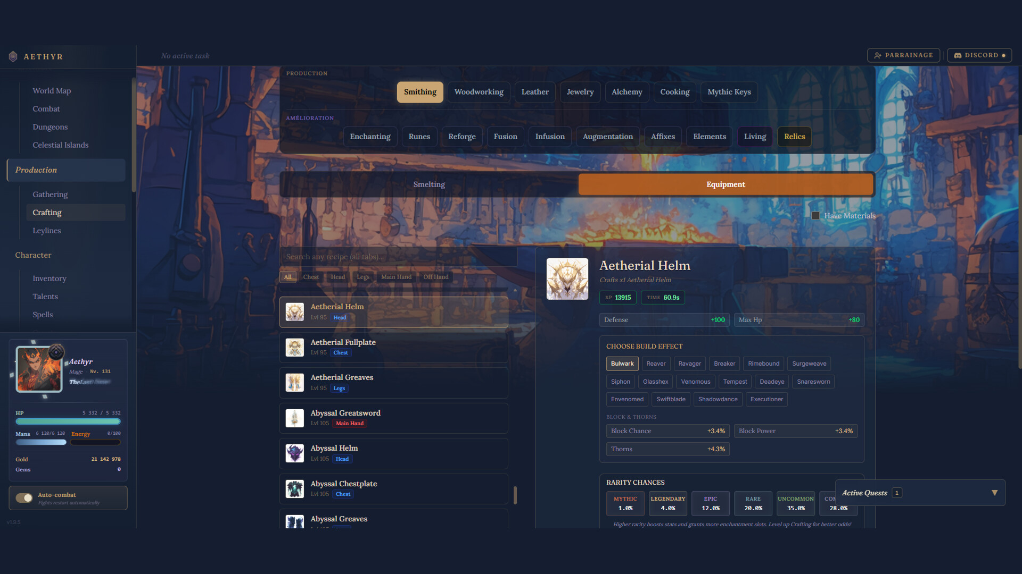Select the Executioner build effect
Viewport: 1022px width, 574px height.
pyautogui.click(x=767, y=399)
